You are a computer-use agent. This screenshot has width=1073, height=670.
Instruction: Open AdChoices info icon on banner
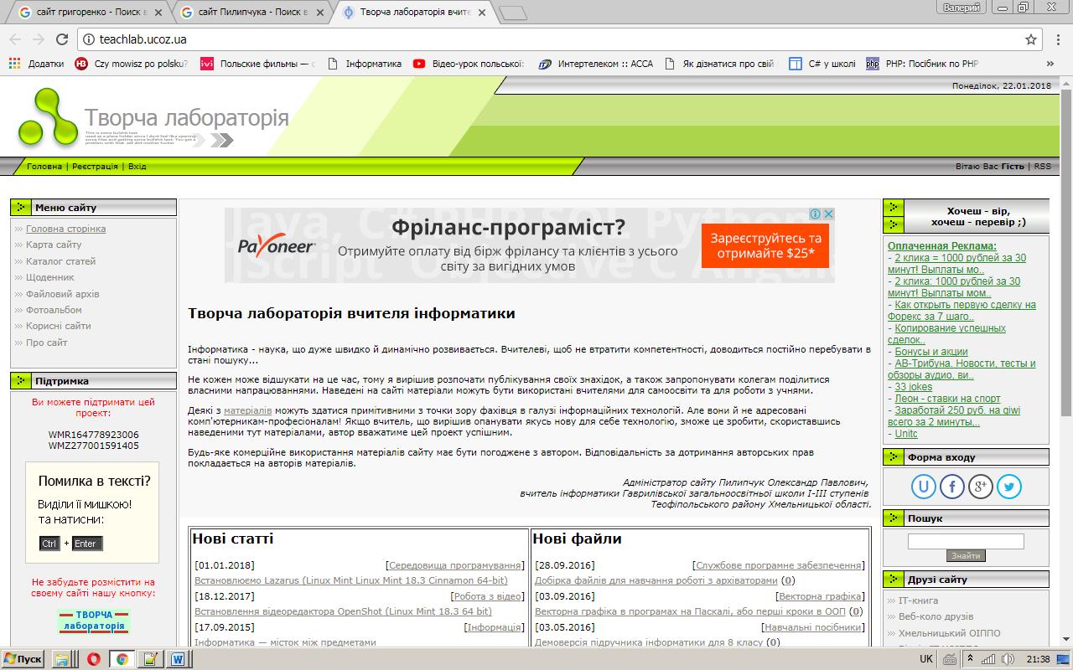(x=816, y=214)
